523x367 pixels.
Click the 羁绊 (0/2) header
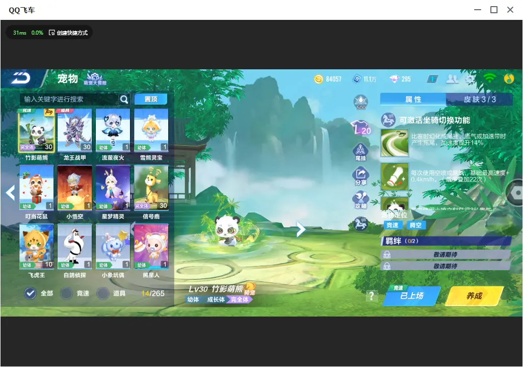[x=446, y=241]
